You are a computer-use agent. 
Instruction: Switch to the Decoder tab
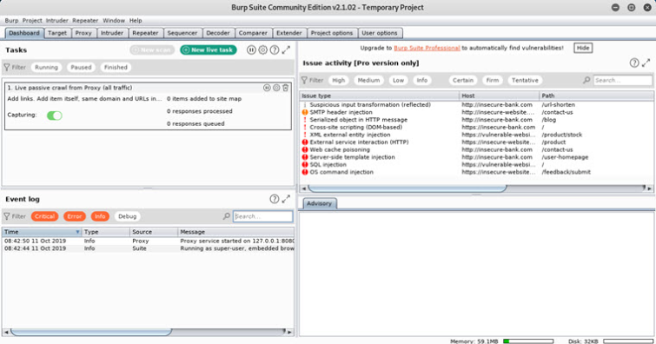pos(218,33)
